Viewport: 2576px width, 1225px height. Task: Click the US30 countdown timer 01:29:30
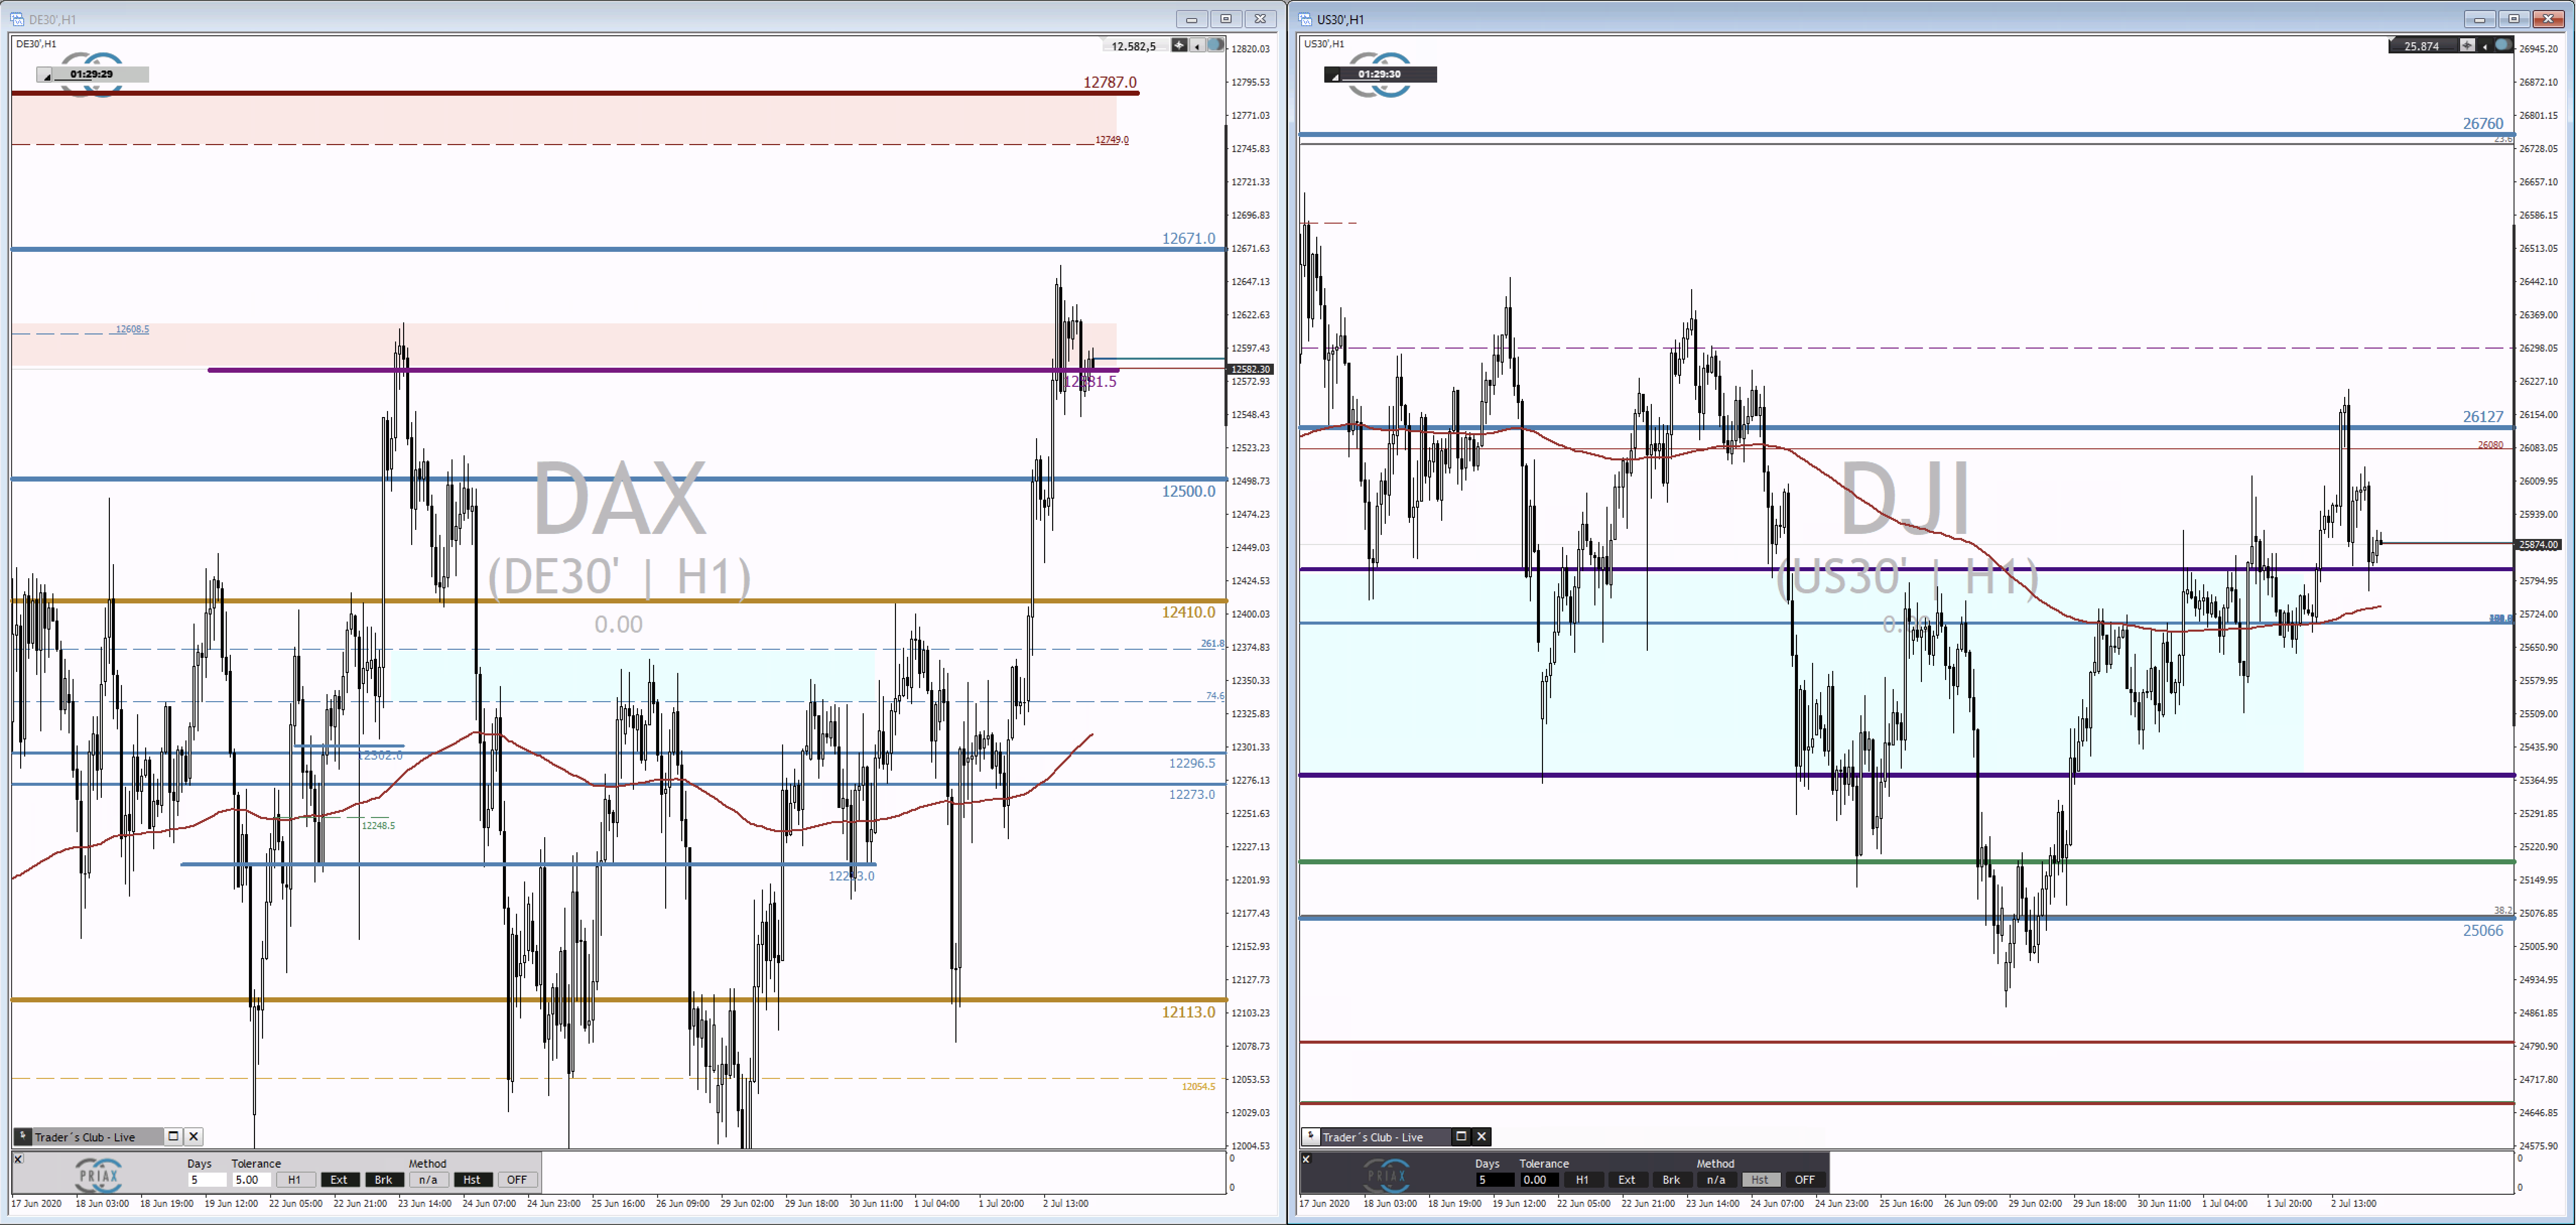(1380, 74)
